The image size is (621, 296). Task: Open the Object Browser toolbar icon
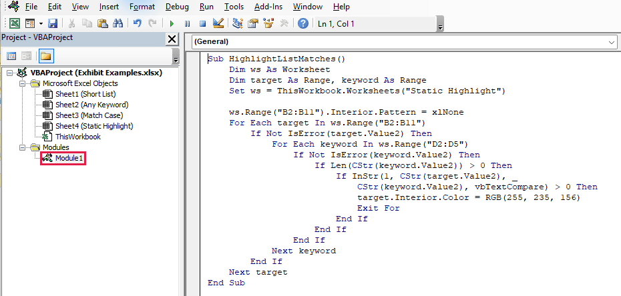(x=269, y=24)
